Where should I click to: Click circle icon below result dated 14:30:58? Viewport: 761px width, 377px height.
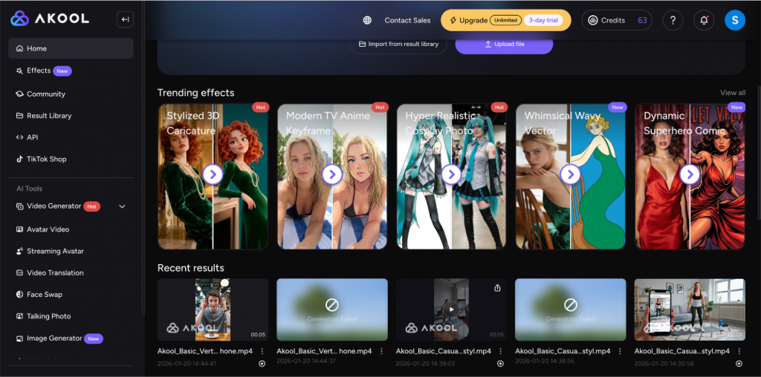739,364
